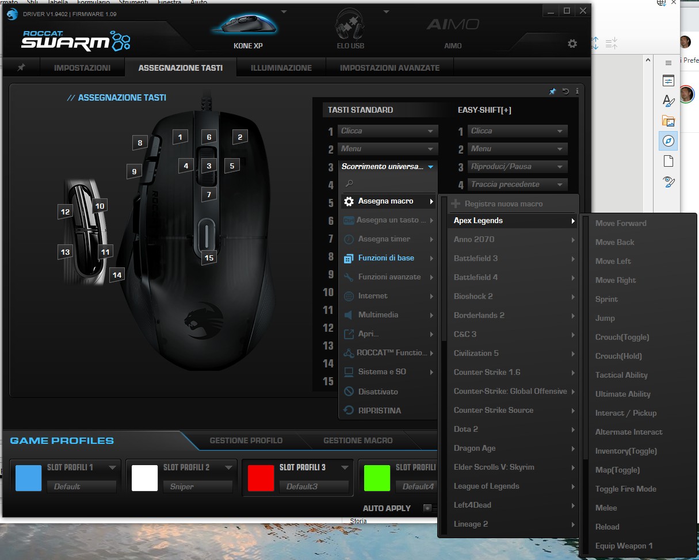Click the search field in the assignment menu

pyautogui.click(x=388, y=183)
